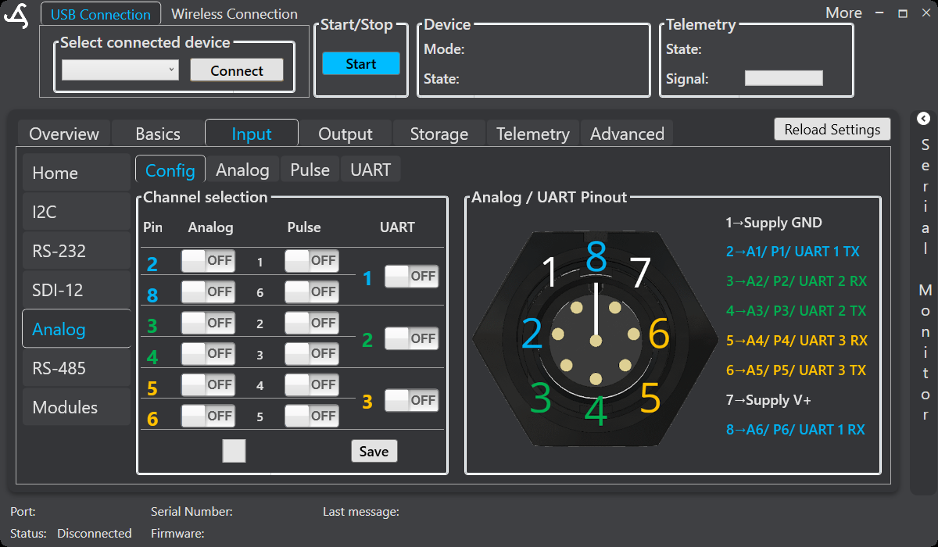Toggle Analog switch for pin 2
The width and height of the screenshot is (938, 547).
(208, 261)
